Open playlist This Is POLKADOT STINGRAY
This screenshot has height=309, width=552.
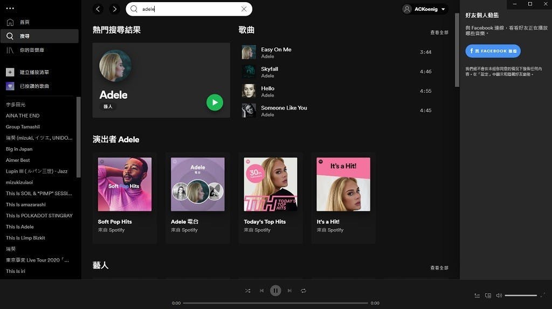pos(39,216)
